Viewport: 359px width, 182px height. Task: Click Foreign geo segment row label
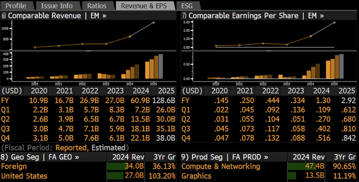[x=14, y=166]
